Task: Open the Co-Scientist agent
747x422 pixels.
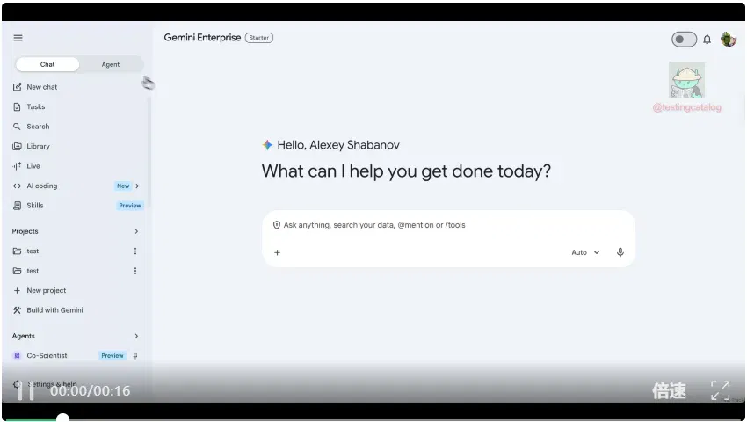Action: (x=47, y=356)
